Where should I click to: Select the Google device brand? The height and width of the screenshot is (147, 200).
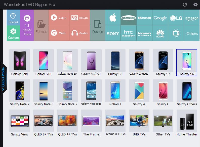coord(160,17)
